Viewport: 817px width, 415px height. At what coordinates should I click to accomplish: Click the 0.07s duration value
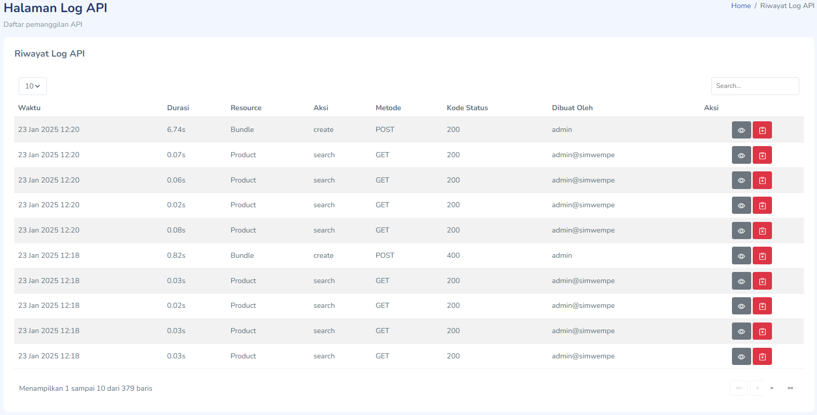point(176,155)
